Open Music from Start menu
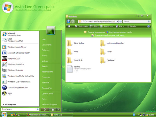 (x=44, y=56)
